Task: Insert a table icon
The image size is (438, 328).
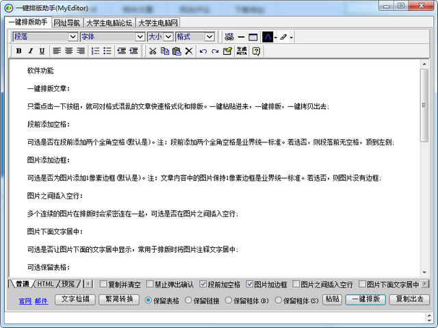Action: (253, 37)
